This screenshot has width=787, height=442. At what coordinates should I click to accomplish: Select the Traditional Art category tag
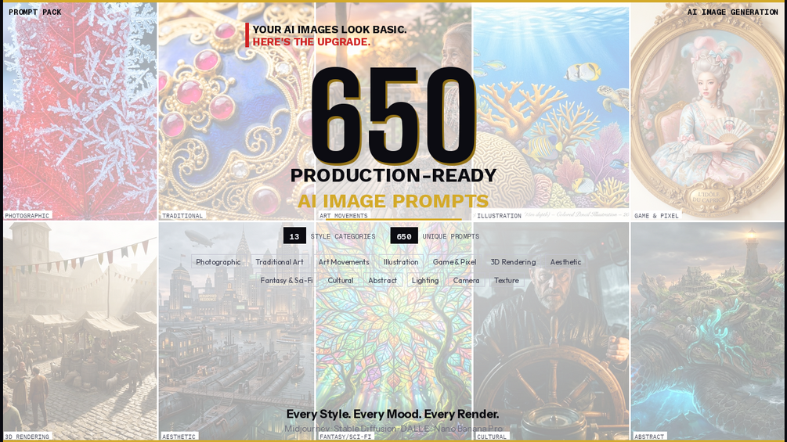(279, 261)
